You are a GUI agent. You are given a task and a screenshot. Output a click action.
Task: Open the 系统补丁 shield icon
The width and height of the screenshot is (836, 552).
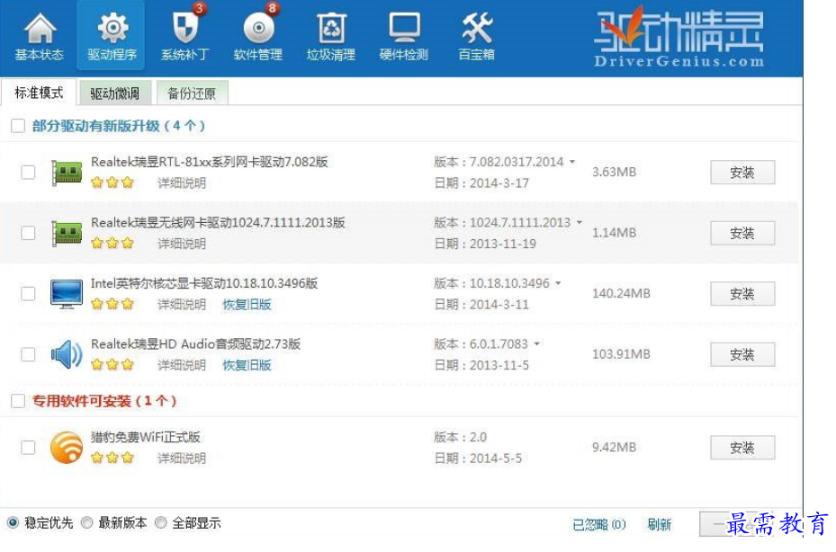[x=185, y=28]
